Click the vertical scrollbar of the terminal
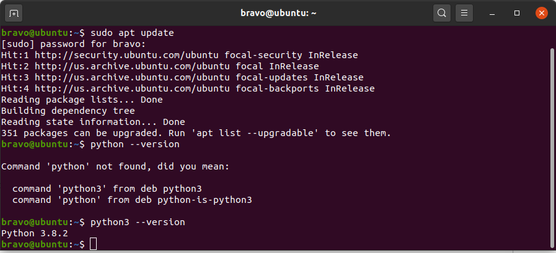 coord(552,148)
